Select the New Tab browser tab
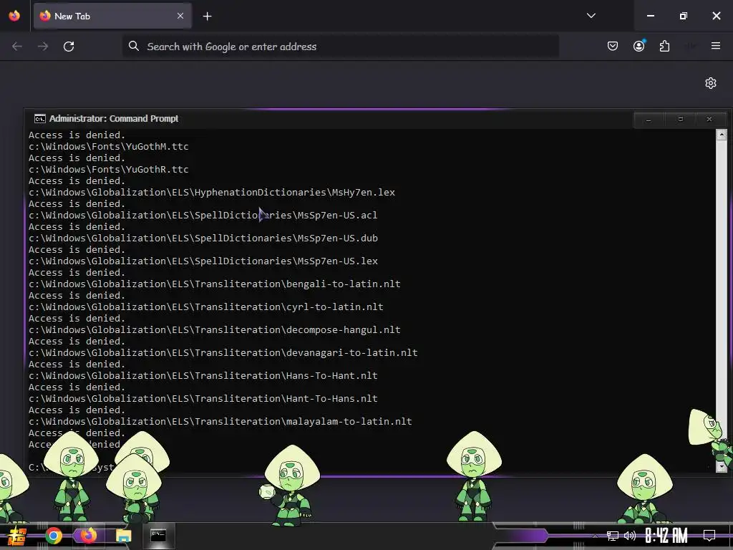This screenshot has height=550, width=733. (112, 16)
